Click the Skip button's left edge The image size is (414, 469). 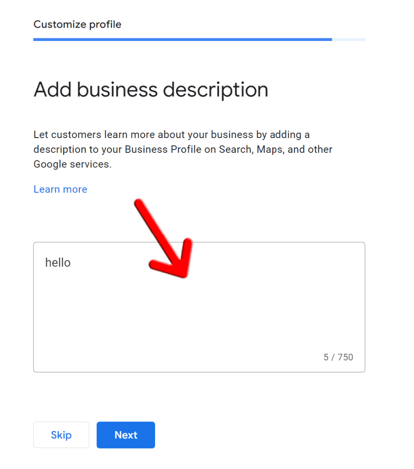(x=35, y=435)
